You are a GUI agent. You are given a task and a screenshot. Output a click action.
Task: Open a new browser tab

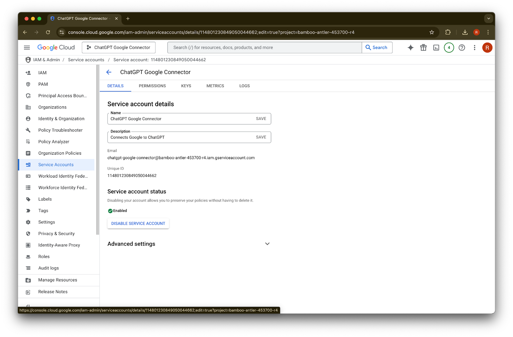tap(128, 19)
